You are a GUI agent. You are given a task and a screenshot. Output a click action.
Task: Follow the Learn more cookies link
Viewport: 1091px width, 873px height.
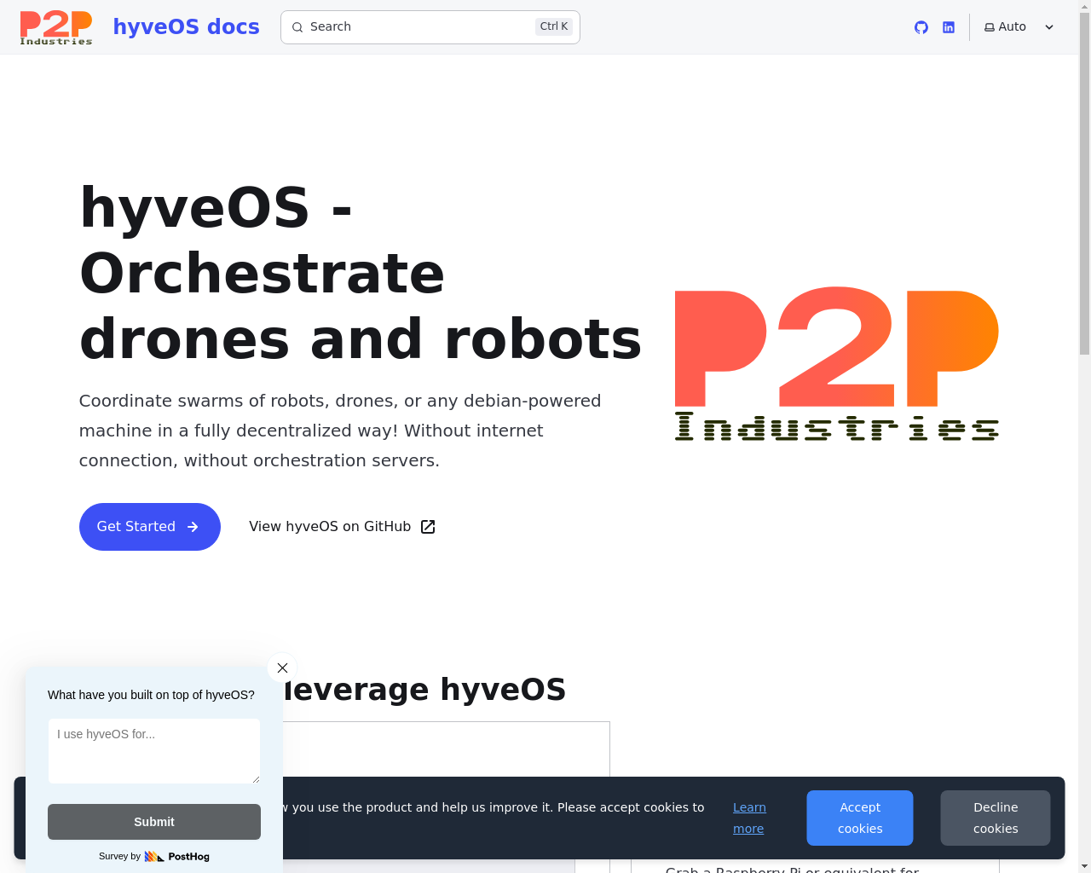click(x=750, y=818)
